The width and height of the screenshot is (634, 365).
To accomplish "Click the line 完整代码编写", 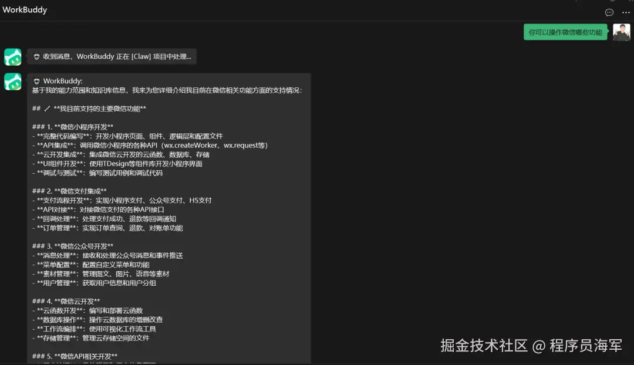I will (x=127, y=136).
